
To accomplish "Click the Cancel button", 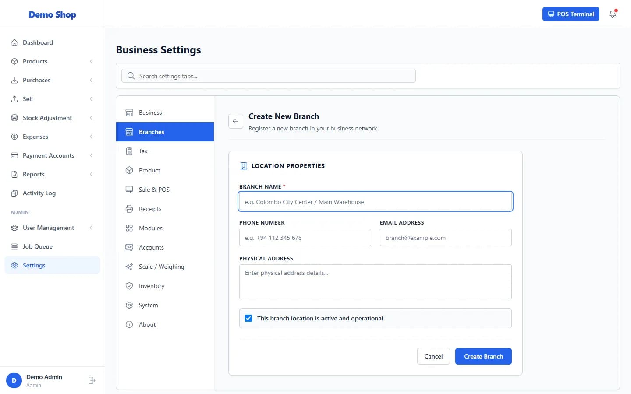I will (433, 356).
